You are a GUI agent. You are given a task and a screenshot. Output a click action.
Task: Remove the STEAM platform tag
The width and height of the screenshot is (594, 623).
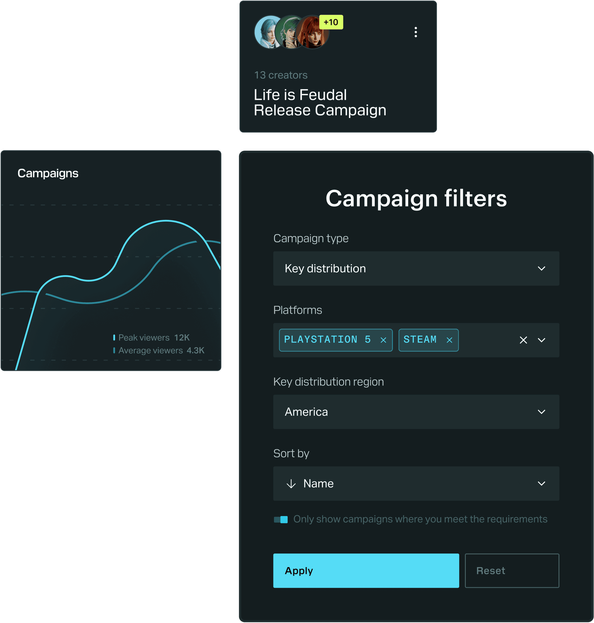pyautogui.click(x=449, y=340)
